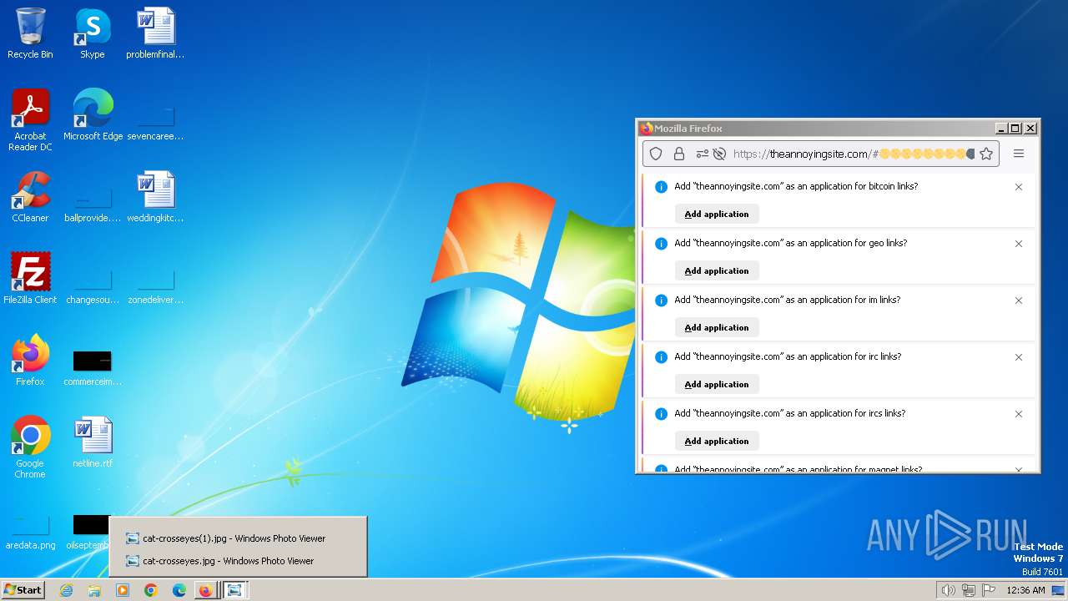
Task: Open the Start menu
Action: coord(23,590)
